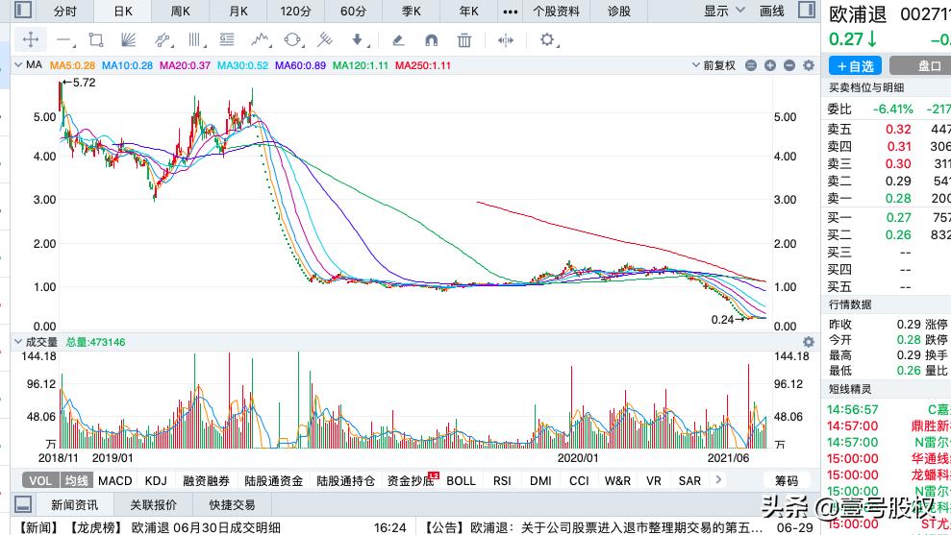Select the BOLL indicator
The height and width of the screenshot is (535, 951).
(x=461, y=480)
